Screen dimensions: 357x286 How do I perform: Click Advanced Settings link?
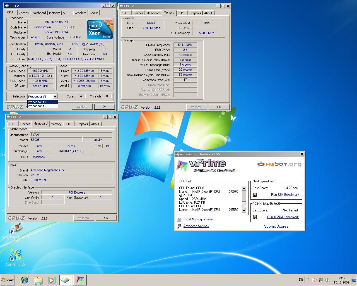[196, 226]
